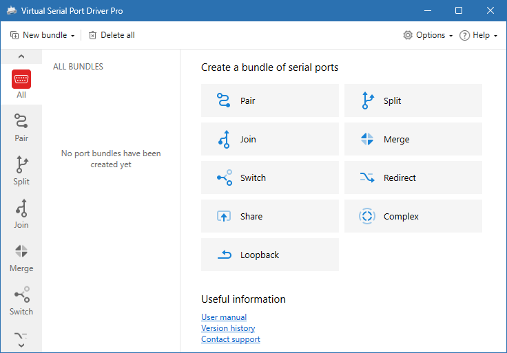Screen dimensions: 507x353
Task: Open the Merge category in the sidebar
Action: pos(21,258)
